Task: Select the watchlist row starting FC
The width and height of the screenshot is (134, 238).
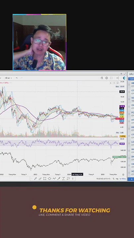Action: click(131, 114)
